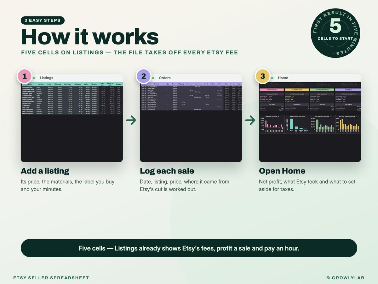The height and width of the screenshot is (284, 378).
Task: Click the 'Came from' column header in Orders
Action: pyautogui.click(x=198, y=84)
